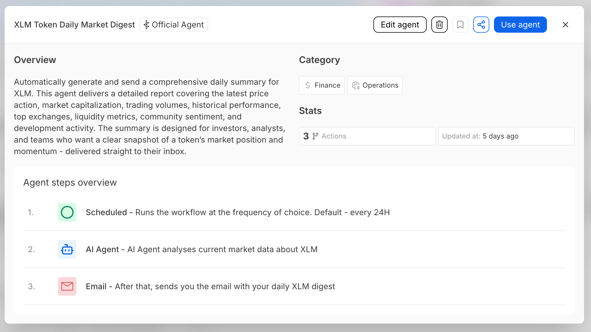591x332 pixels.
Task: Click the Scheduled step green circle icon
Action: click(67, 212)
